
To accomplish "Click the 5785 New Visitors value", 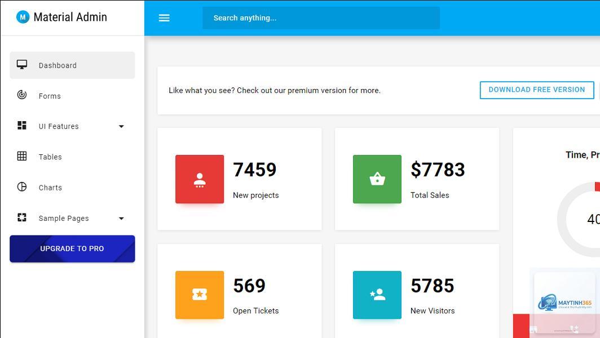I will click(x=433, y=286).
